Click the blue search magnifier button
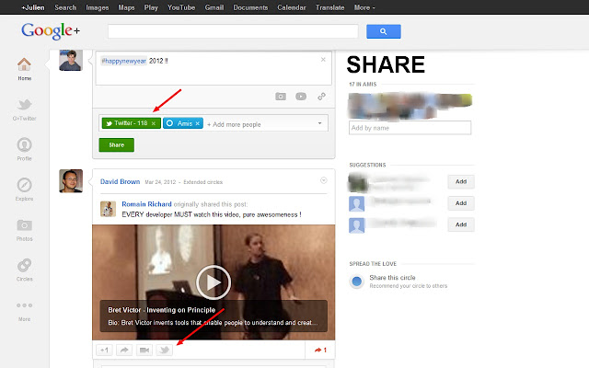This screenshot has width=589, height=368. (x=384, y=31)
